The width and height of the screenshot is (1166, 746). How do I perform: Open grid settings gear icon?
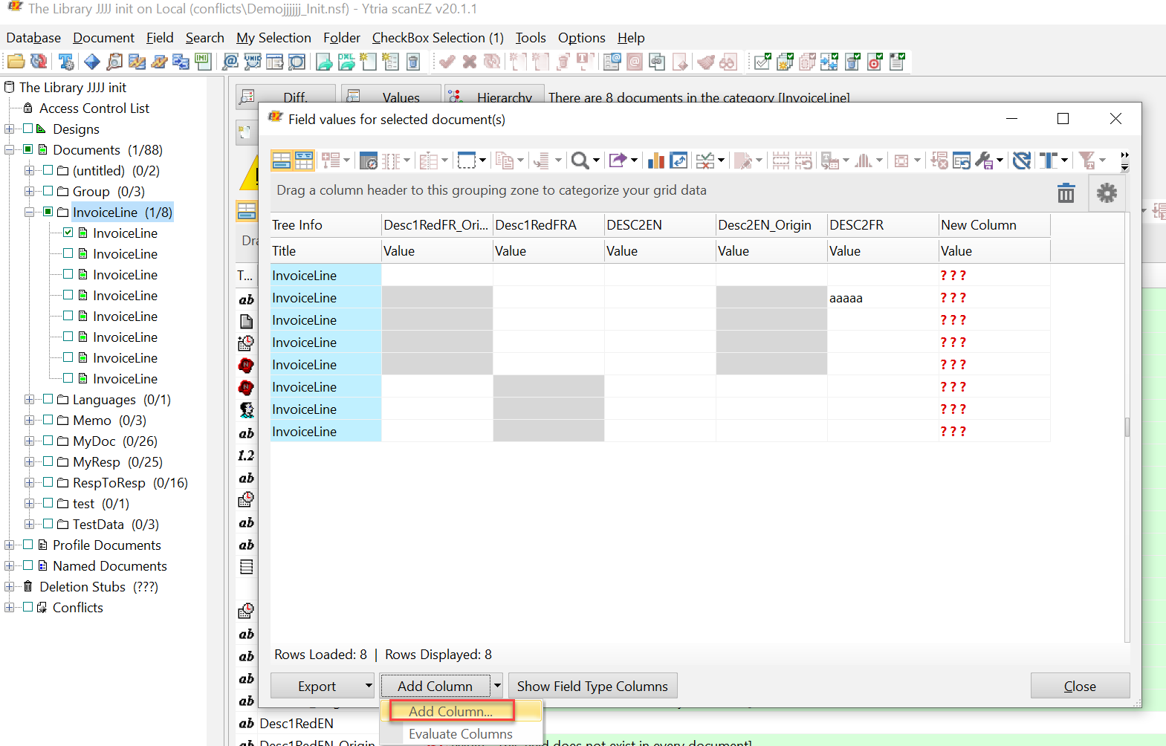1107,193
